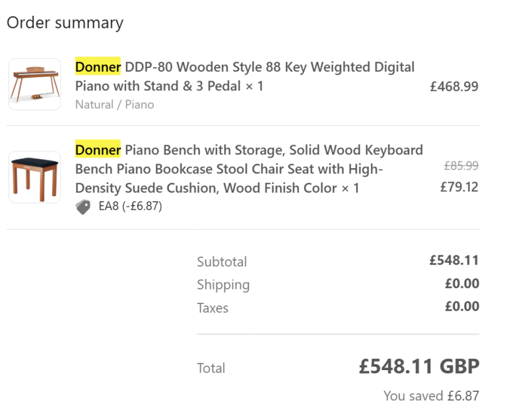Click the Natural / Piano variant text

[x=114, y=104]
